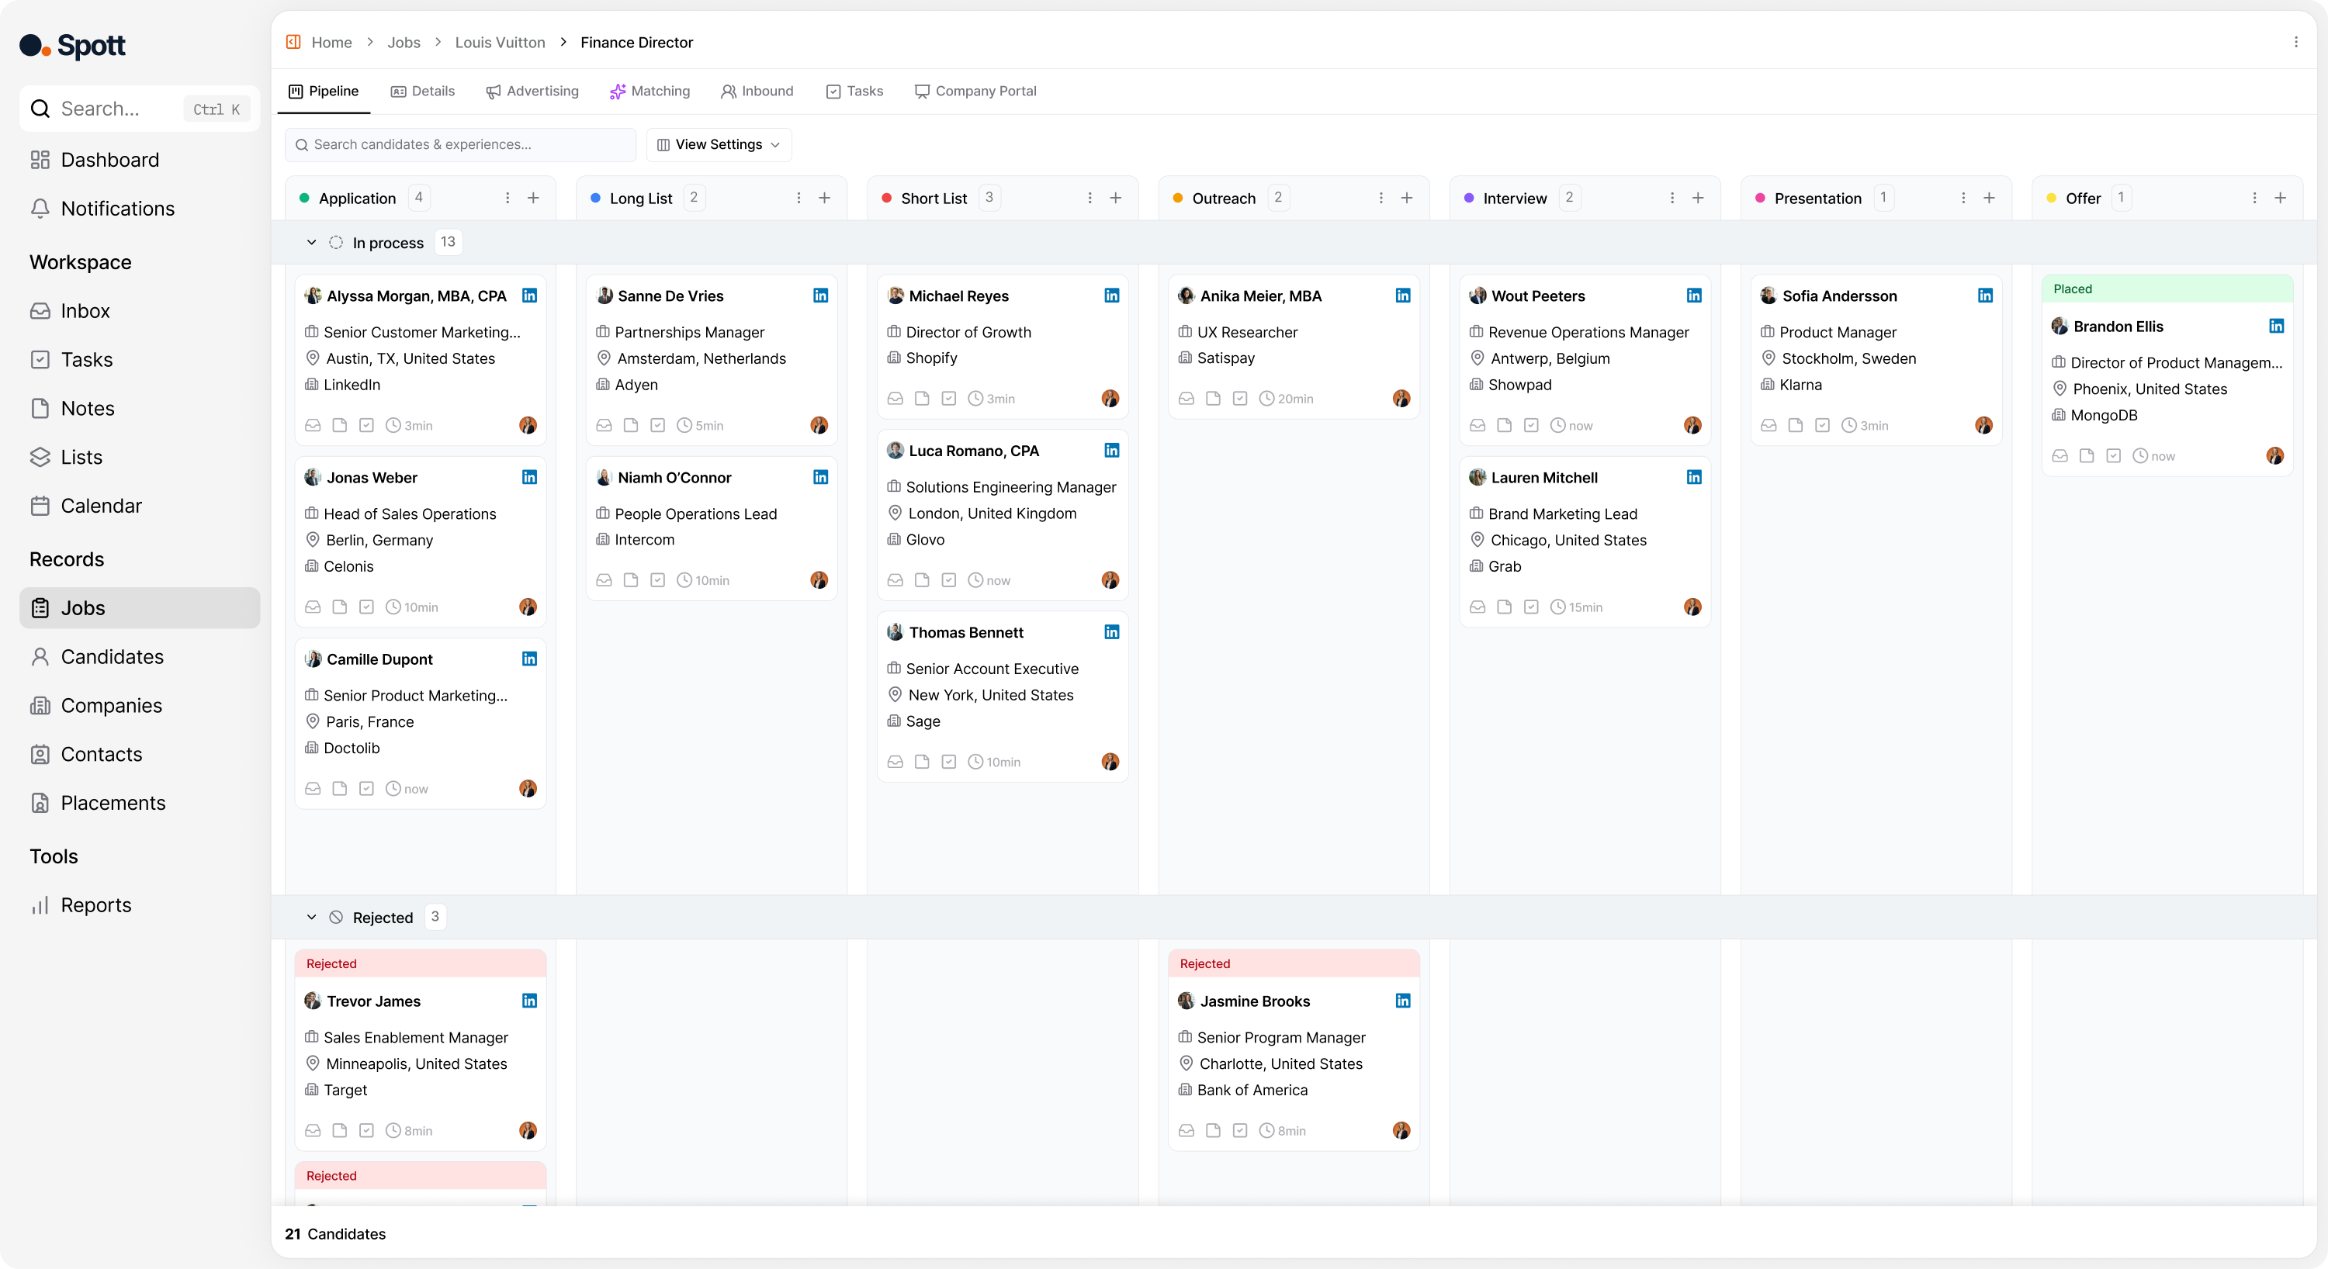This screenshot has width=2328, height=1269.
Task: Open Jasmine Brooks' LinkedIn icon
Action: pyautogui.click(x=1402, y=1001)
